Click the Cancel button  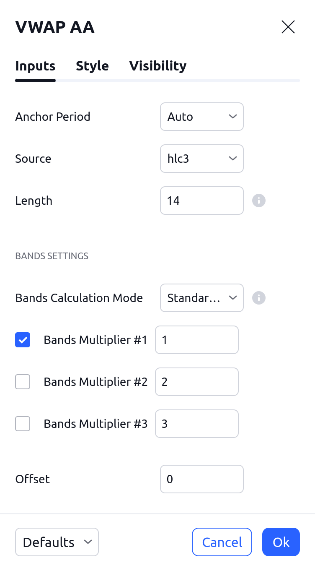(222, 542)
